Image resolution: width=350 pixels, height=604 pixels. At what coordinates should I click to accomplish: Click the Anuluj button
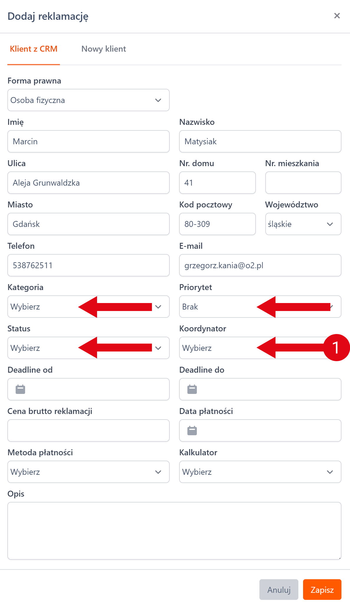coord(279,590)
